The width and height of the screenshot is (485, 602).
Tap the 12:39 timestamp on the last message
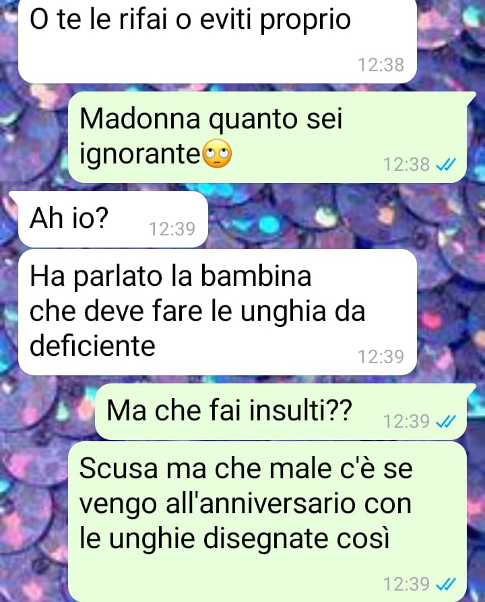click(x=407, y=584)
